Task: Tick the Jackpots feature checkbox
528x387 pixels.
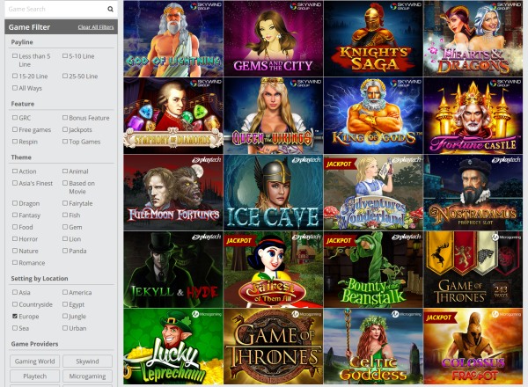Action: click(65, 129)
